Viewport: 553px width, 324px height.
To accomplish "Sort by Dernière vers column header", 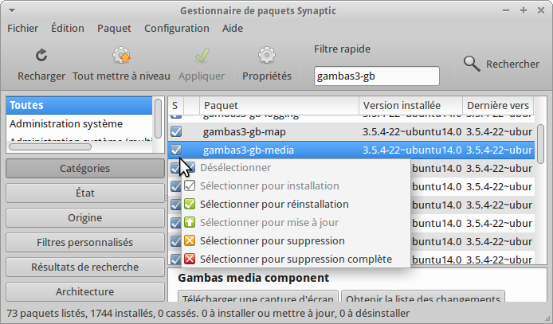I will (x=498, y=106).
